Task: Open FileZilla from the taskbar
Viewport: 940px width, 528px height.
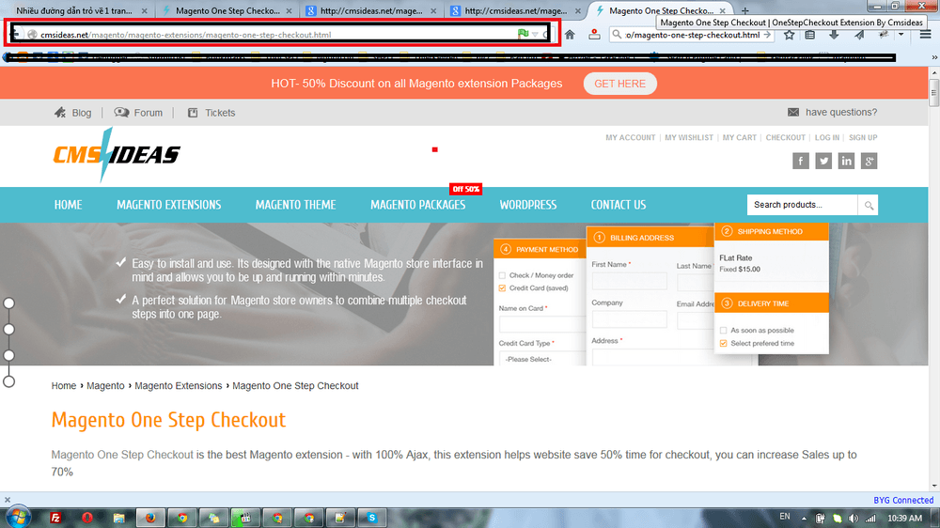Action: pos(55,518)
